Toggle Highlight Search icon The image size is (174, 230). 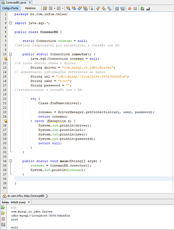click(85, 8)
